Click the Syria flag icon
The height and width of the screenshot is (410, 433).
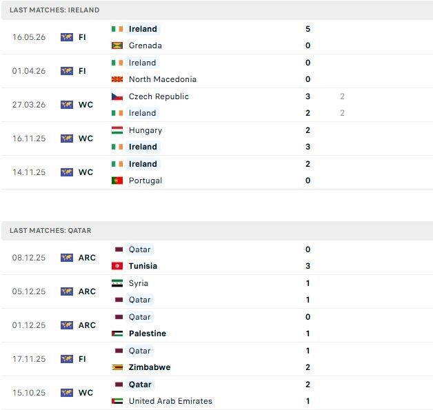pyautogui.click(x=117, y=283)
